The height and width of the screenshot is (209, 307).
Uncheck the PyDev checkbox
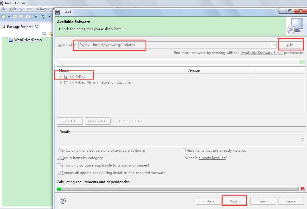pyautogui.click(x=66, y=77)
